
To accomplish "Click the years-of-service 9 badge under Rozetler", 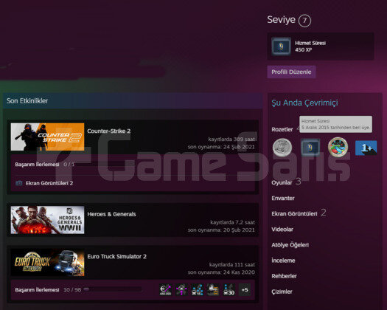I will 310,148.
